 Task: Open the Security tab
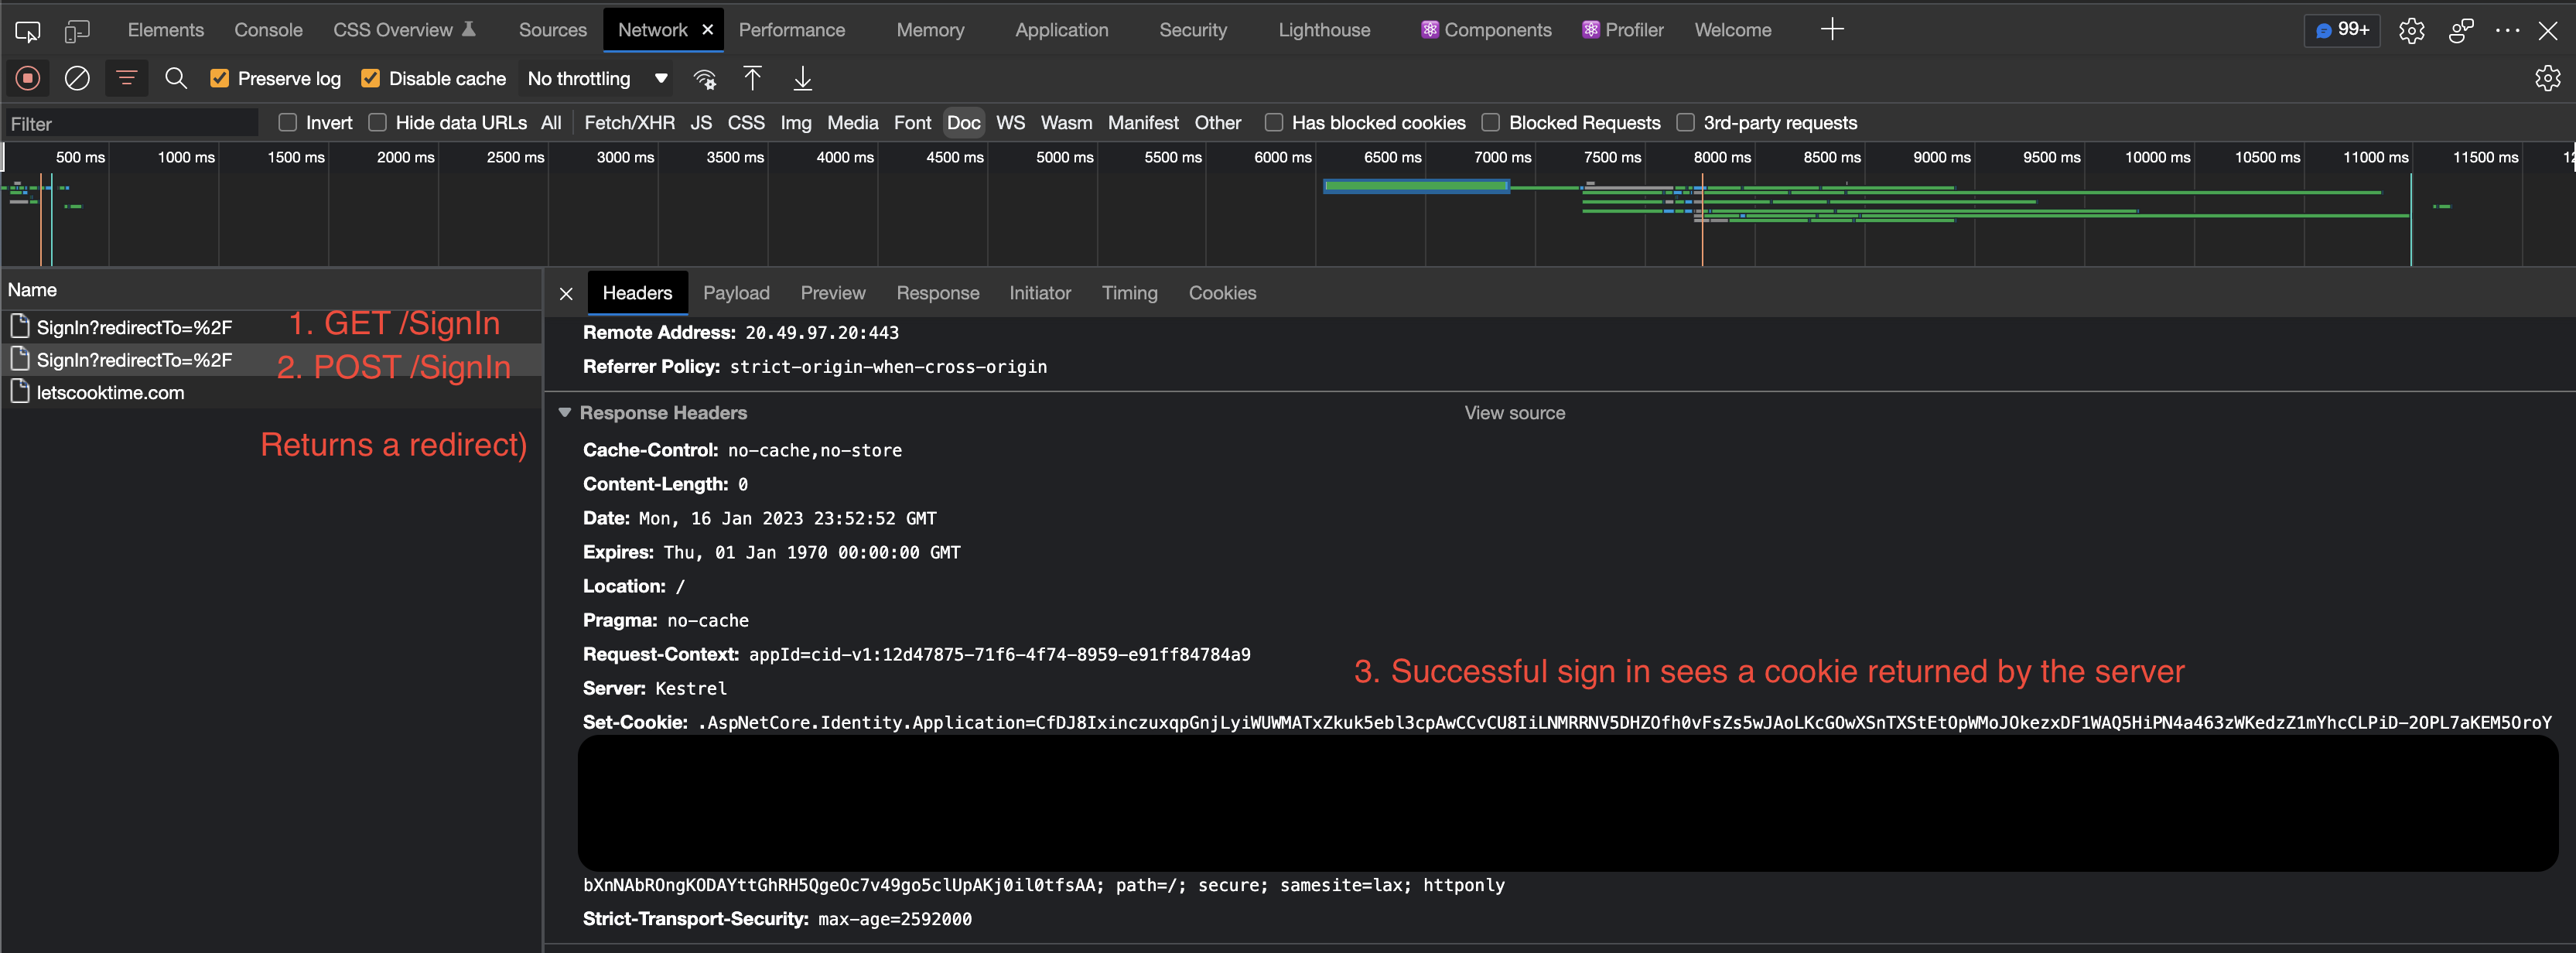click(1193, 30)
